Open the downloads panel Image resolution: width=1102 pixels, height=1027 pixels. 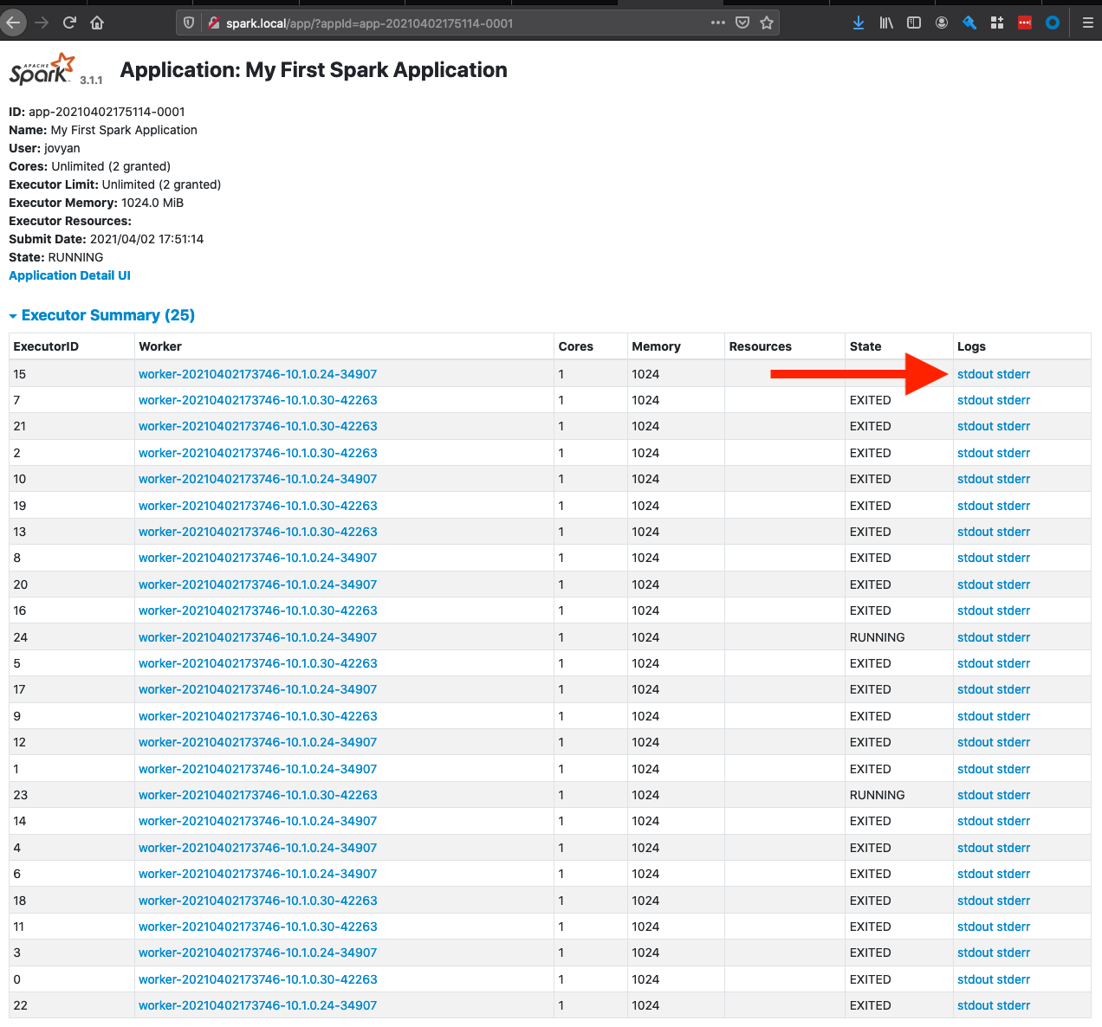coord(858,23)
